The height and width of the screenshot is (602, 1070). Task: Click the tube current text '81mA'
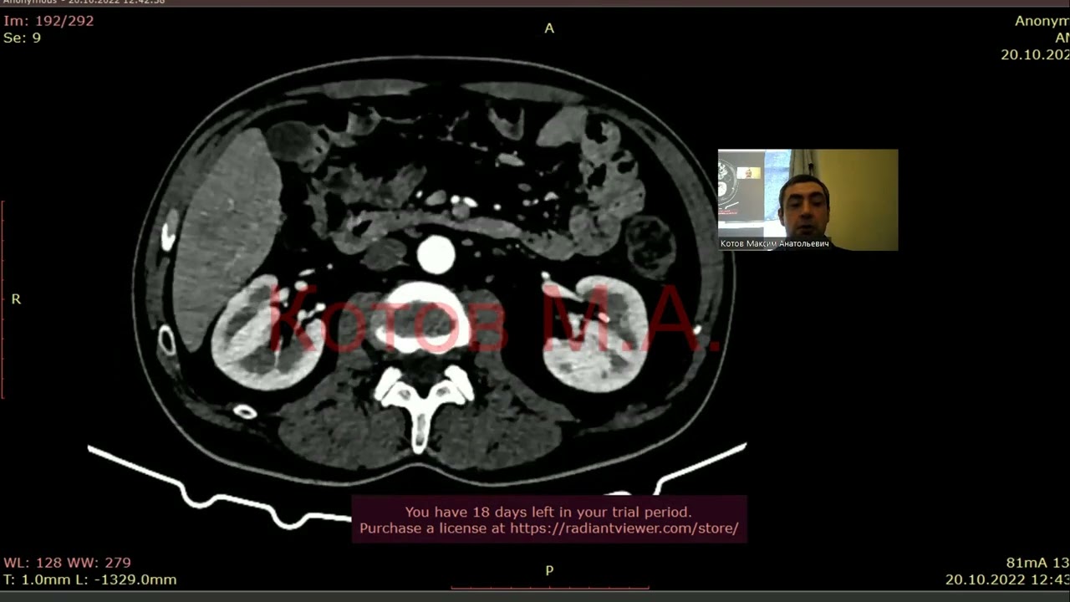click(1026, 563)
